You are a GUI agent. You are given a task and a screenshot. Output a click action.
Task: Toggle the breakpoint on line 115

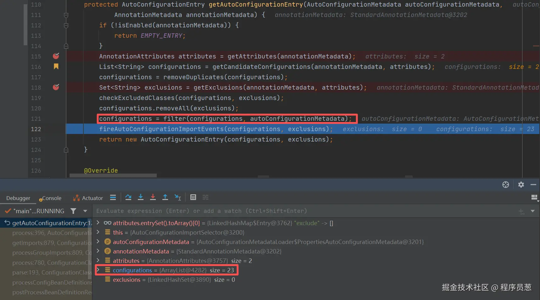56,56
